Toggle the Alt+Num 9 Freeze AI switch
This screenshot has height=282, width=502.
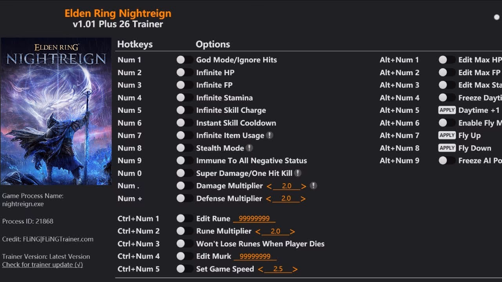[x=447, y=160]
